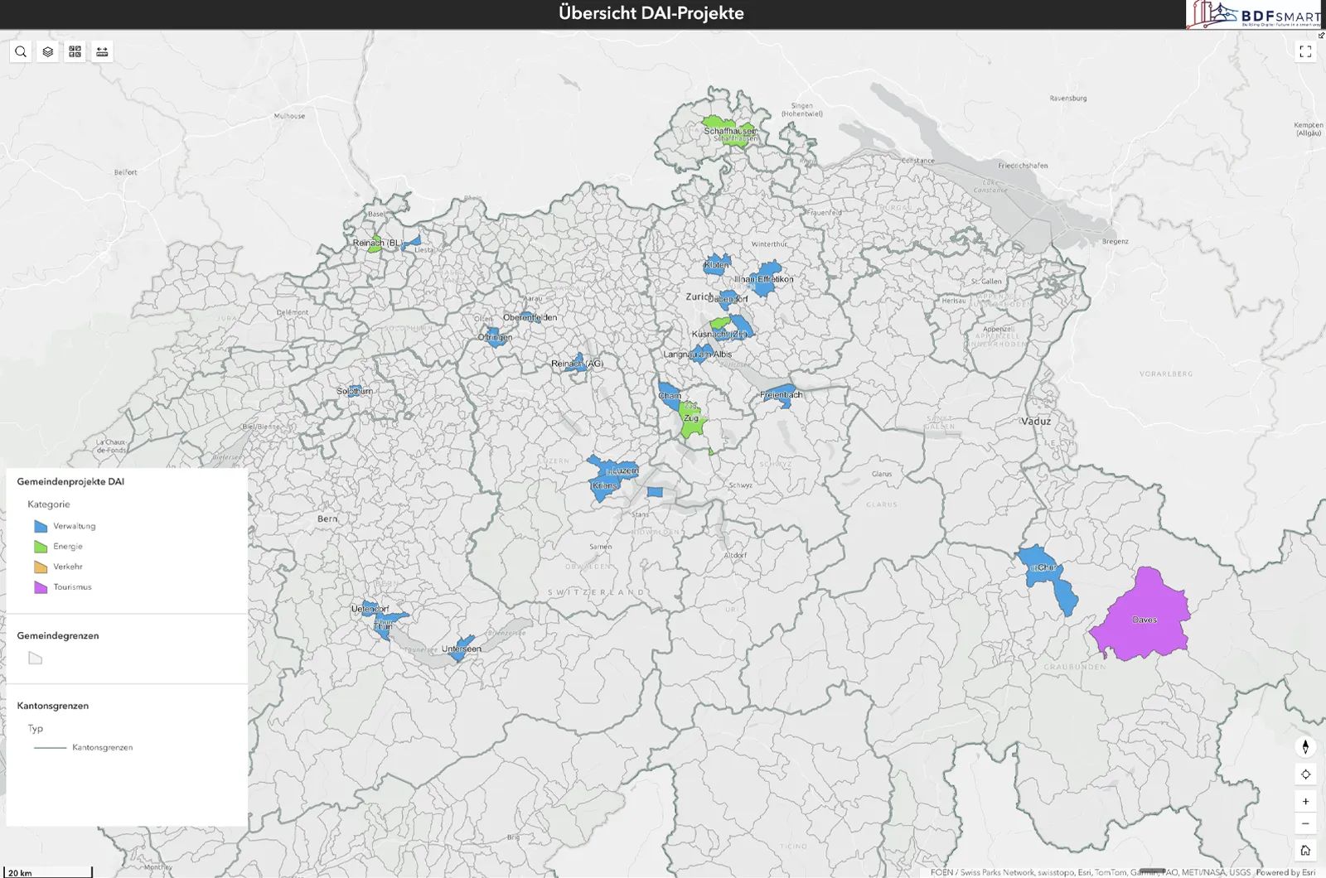Activate the distance measurement tool
Viewport: 1326px width, 878px height.
[102, 51]
